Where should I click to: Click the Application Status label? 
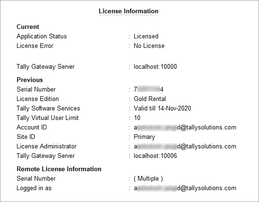(x=42, y=37)
